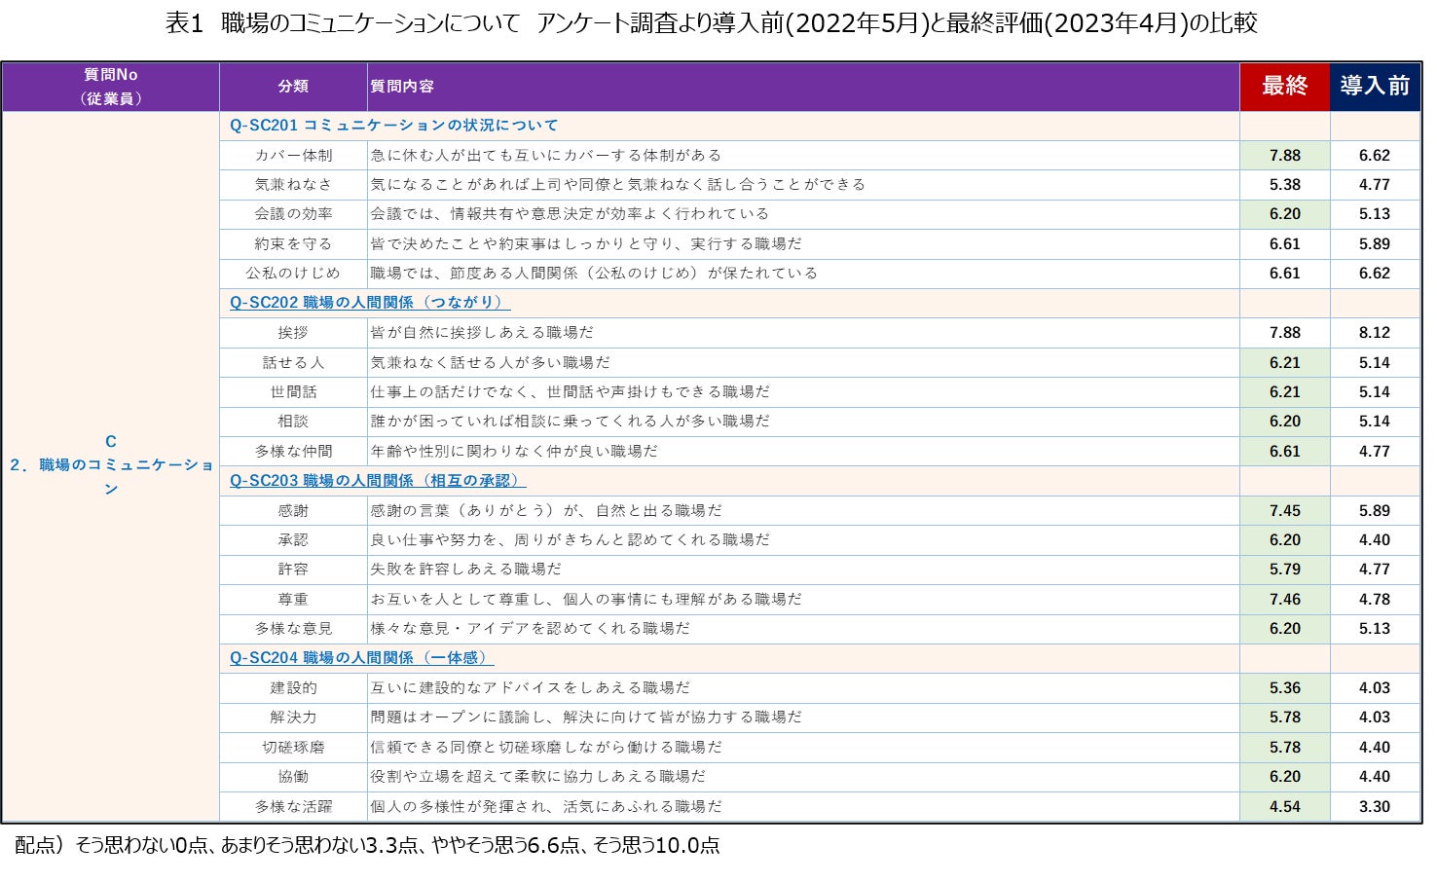
Task: Click the 最終 score 5.78 in 切磋琢磨 row
Action: [x=1284, y=748]
